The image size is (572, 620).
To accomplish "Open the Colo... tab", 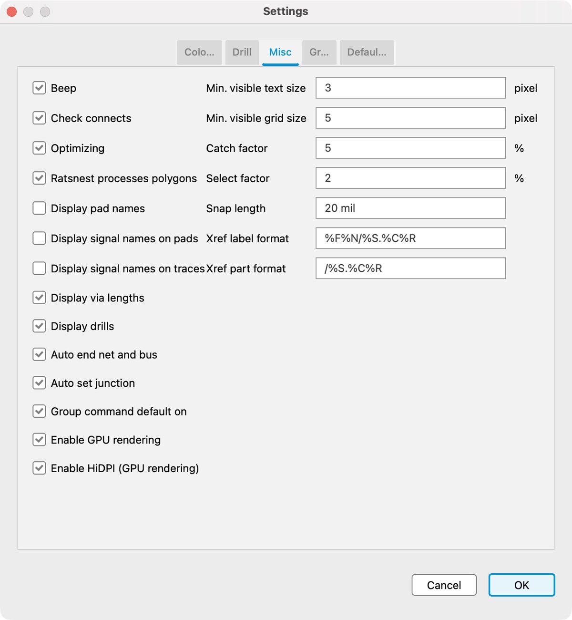I will pyautogui.click(x=199, y=52).
